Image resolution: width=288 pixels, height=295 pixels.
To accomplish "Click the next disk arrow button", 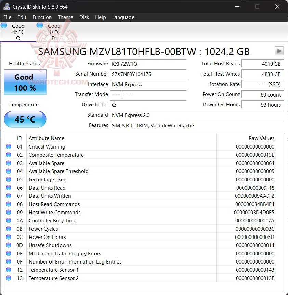I will coord(279,51).
